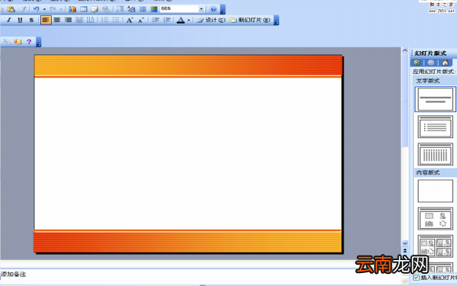Go back in the task pane
This screenshot has height=286, width=457.
tap(417, 63)
